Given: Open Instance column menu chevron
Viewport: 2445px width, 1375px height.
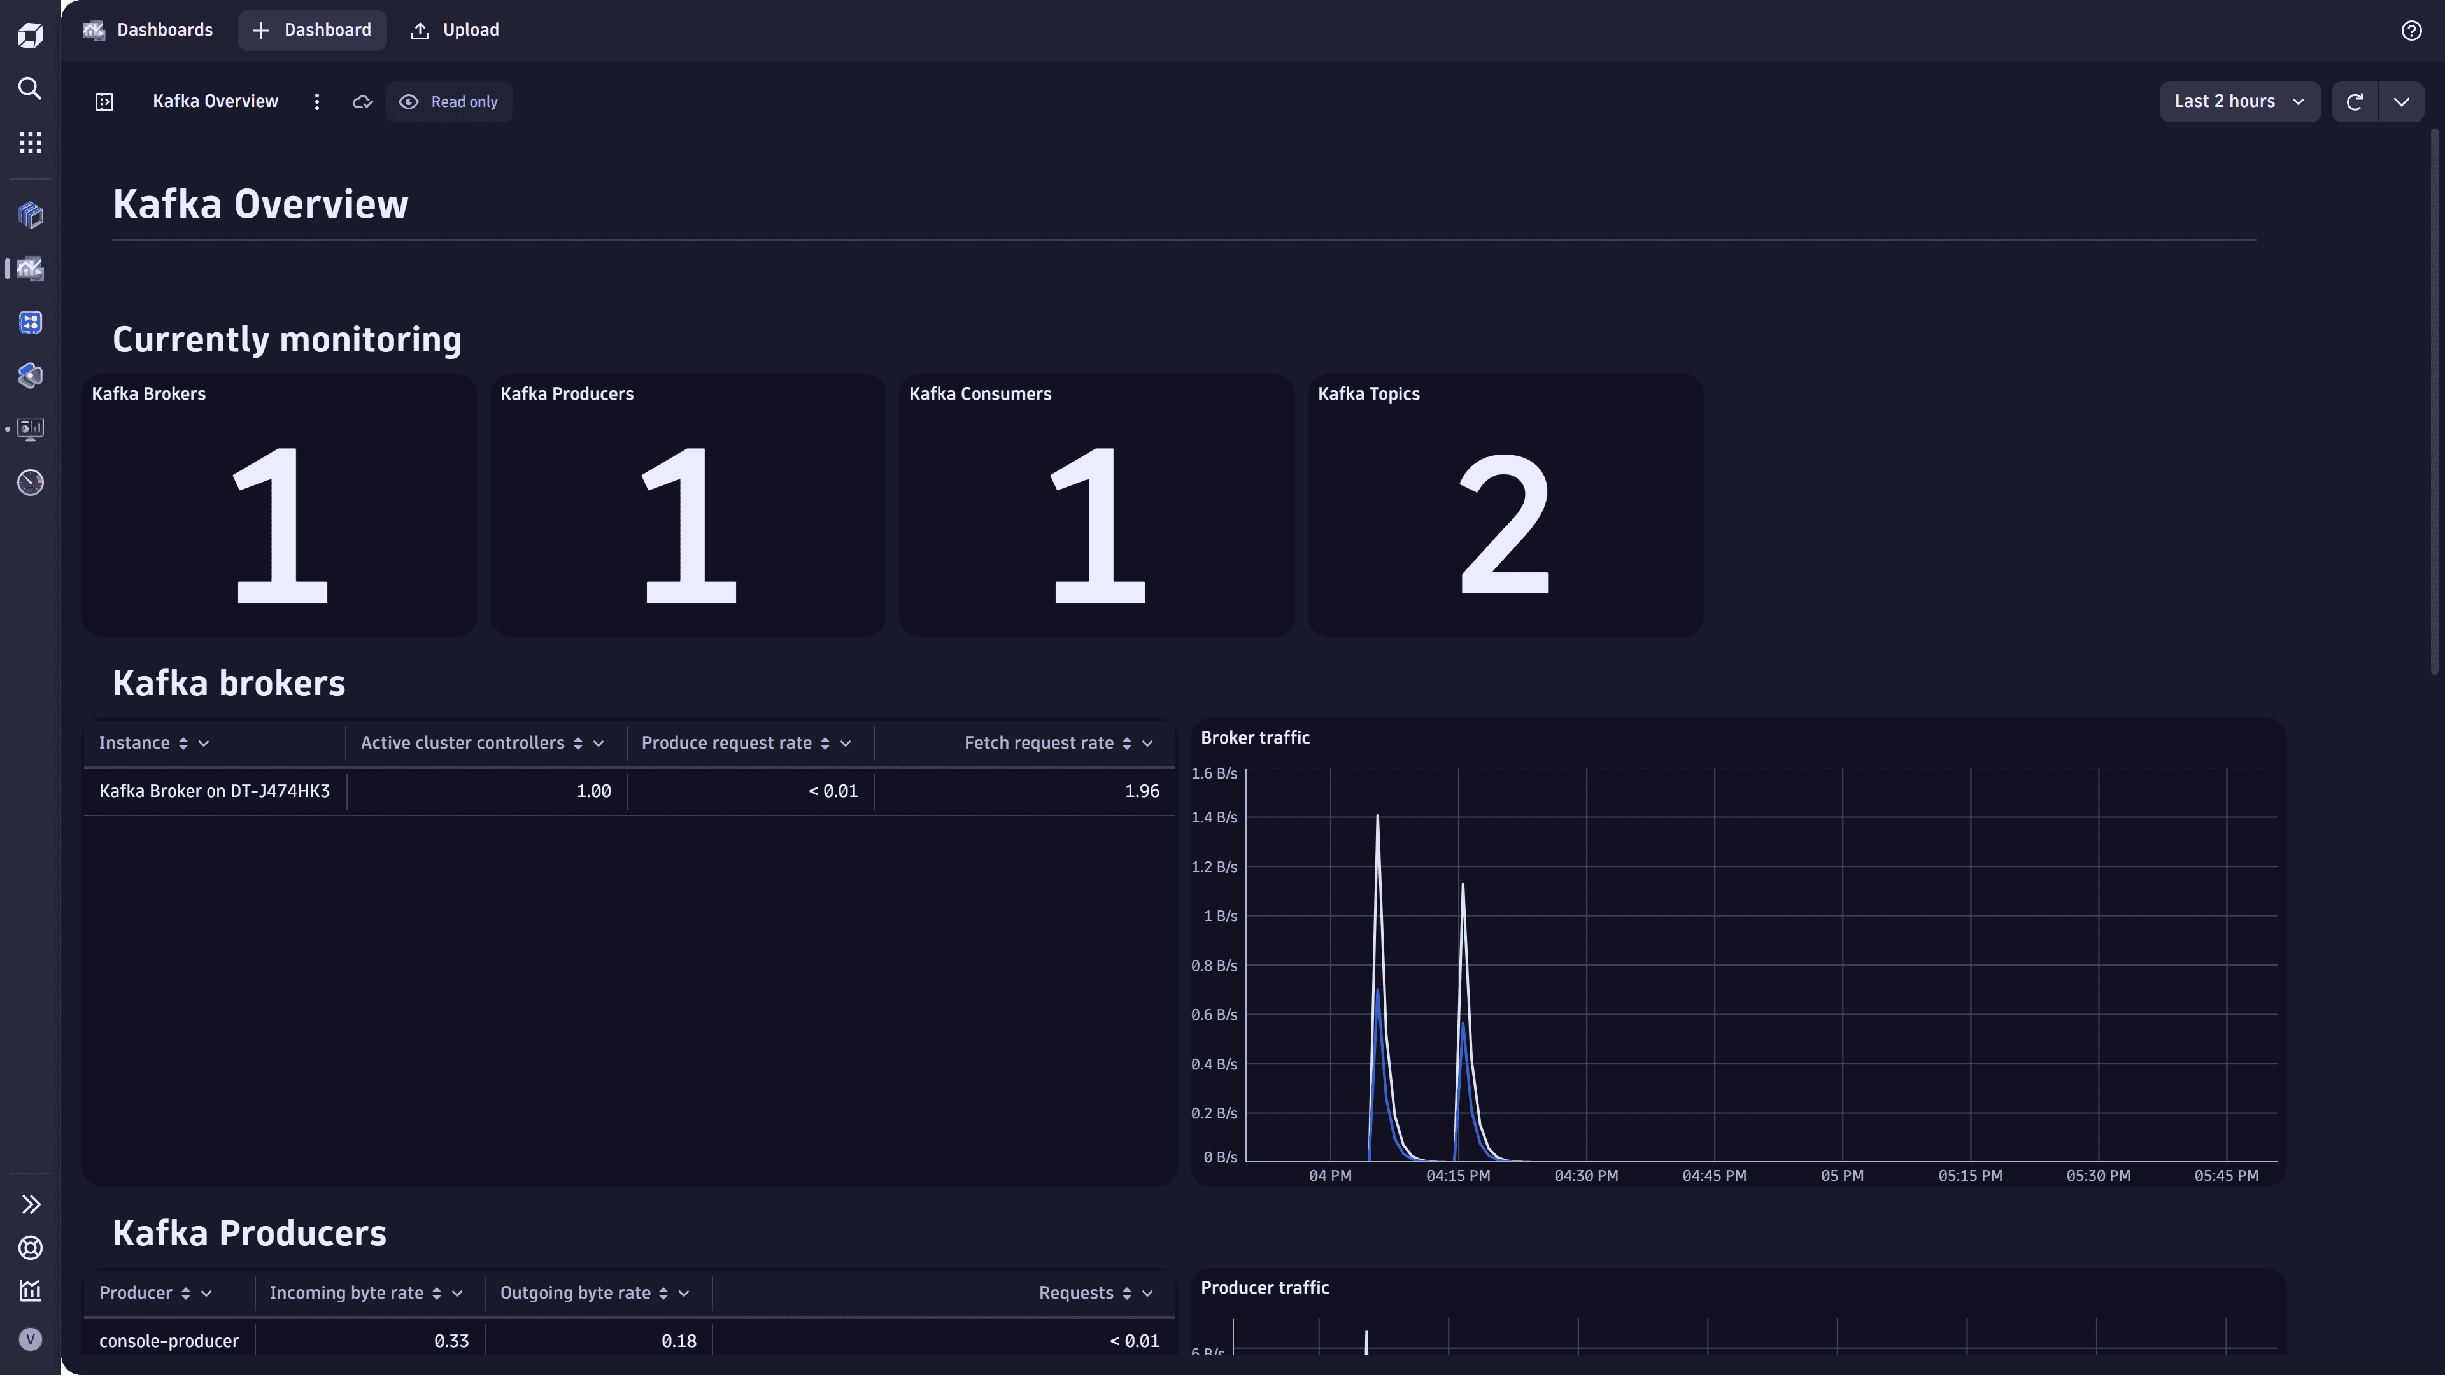Looking at the screenshot, I should click(204, 743).
